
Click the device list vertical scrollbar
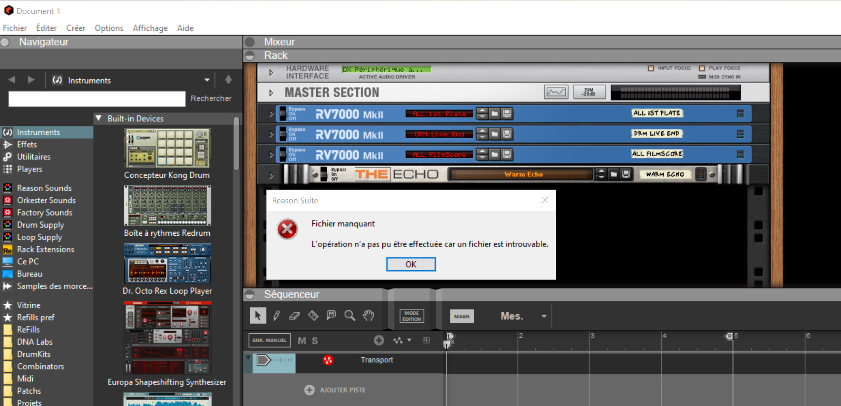tap(236, 143)
